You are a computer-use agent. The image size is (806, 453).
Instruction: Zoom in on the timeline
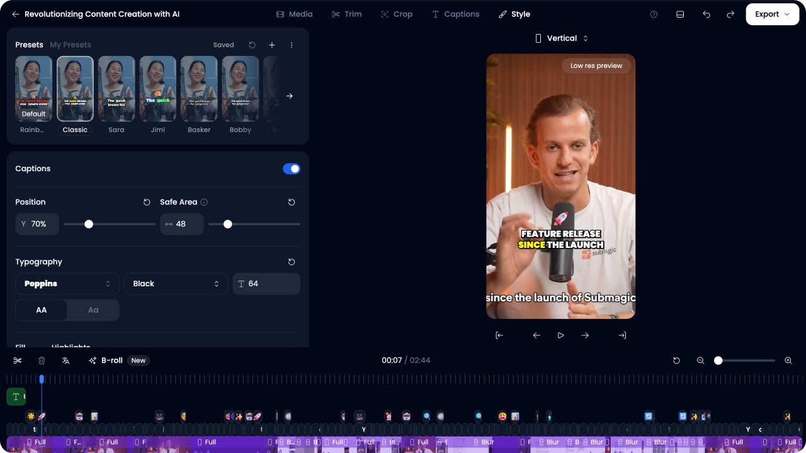coord(788,361)
